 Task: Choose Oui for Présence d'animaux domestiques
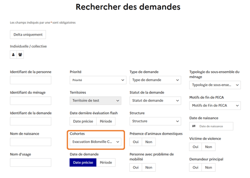click(135, 142)
